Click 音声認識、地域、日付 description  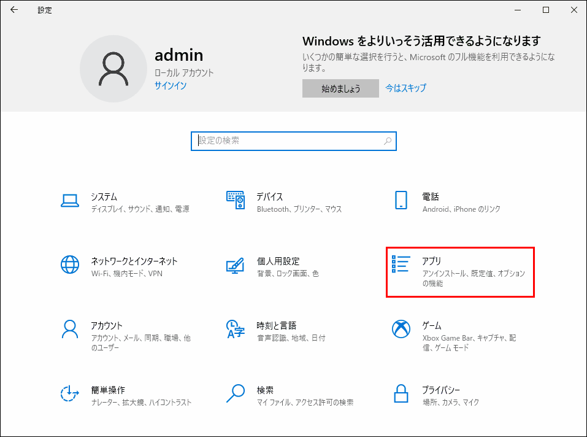[291, 338]
